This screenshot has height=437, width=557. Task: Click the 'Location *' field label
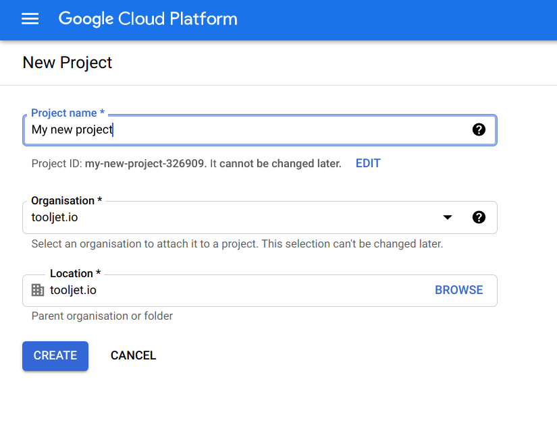point(75,273)
